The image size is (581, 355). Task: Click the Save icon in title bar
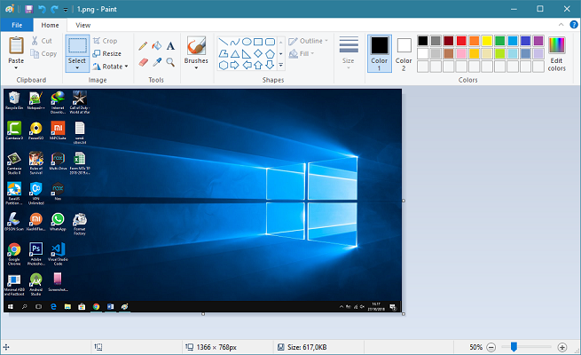point(29,9)
